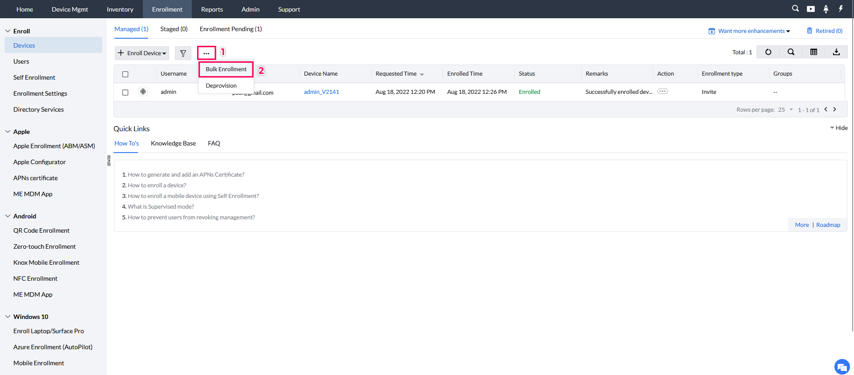Collapse the Windows 10 sidebar section
Image resolution: width=854 pixels, height=375 pixels.
8,317
